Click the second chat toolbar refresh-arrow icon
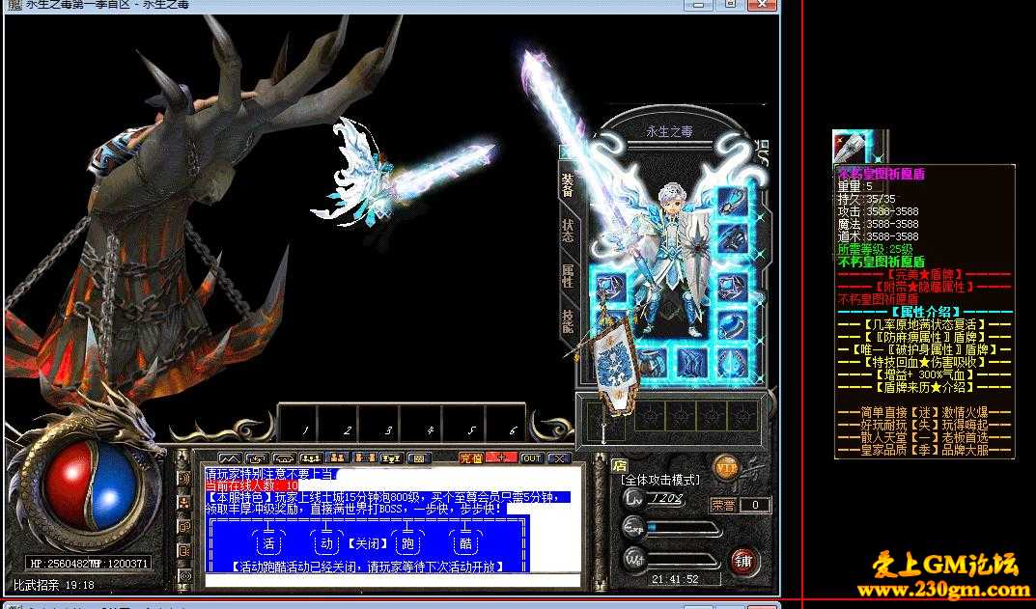This screenshot has height=609, width=1036. tap(257, 457)
